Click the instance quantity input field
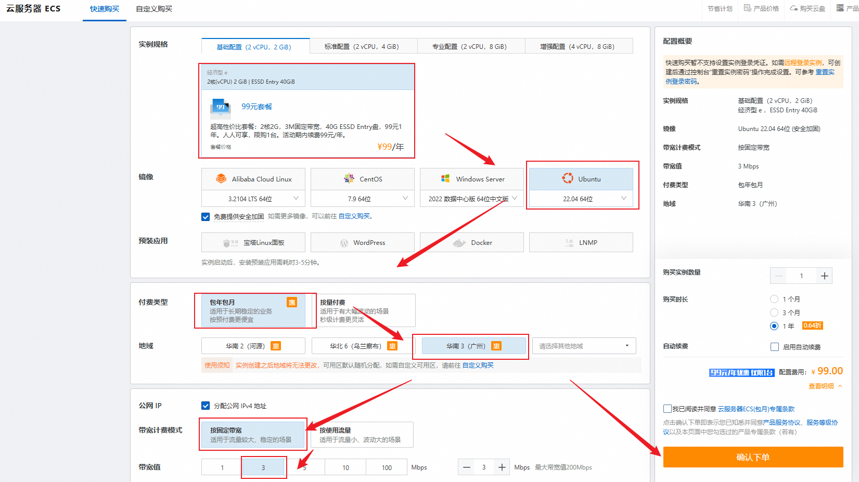This screenshot has height=482, width=859. pos(801,276)
